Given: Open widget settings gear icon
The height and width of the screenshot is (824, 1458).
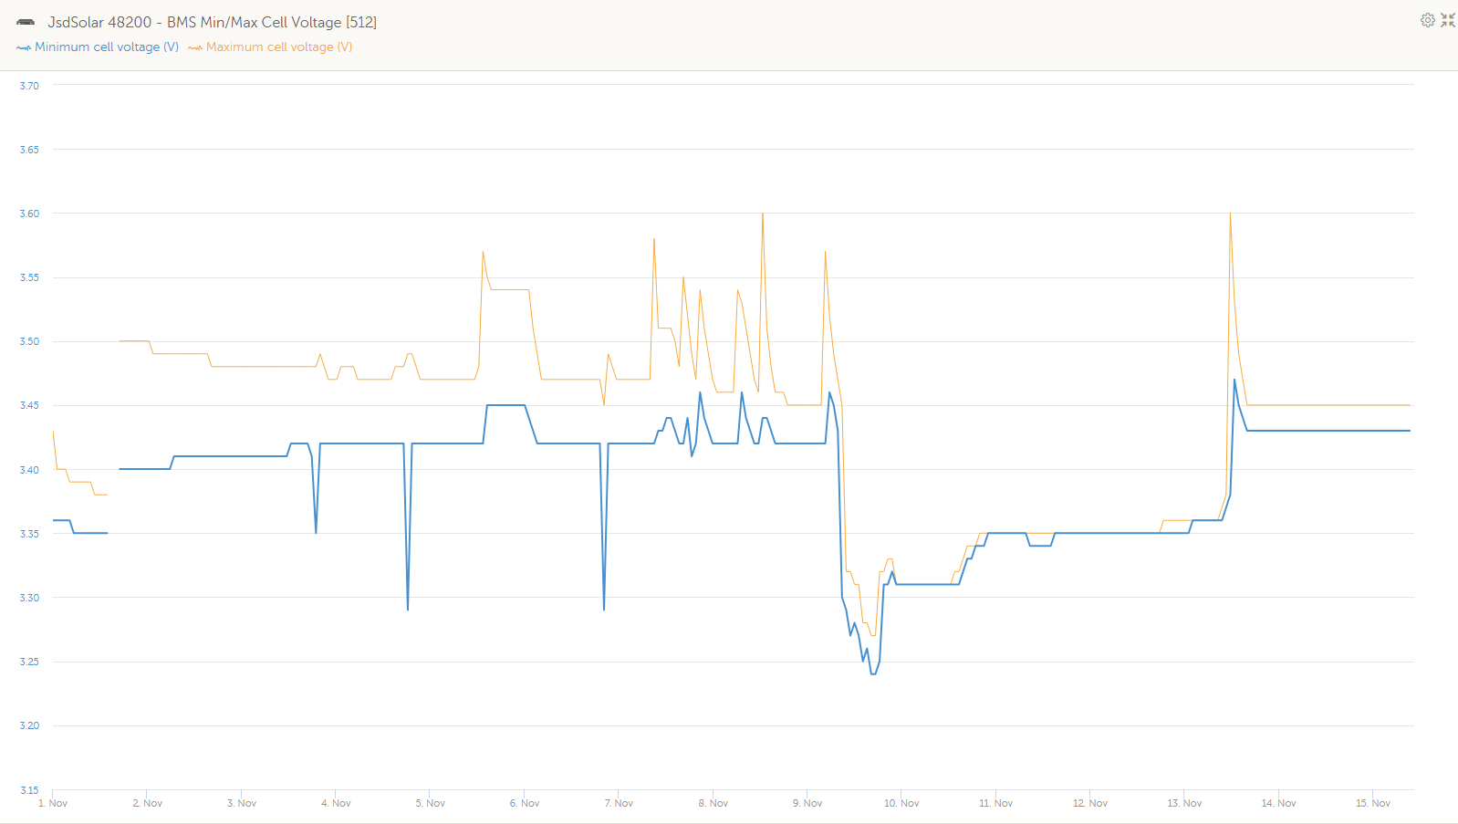Looking at the screenshot, I should (x=1428, y=20).
